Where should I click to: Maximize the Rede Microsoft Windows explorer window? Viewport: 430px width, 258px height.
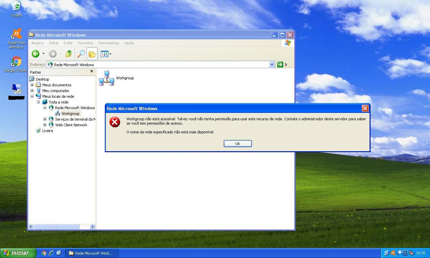(282, 35)
